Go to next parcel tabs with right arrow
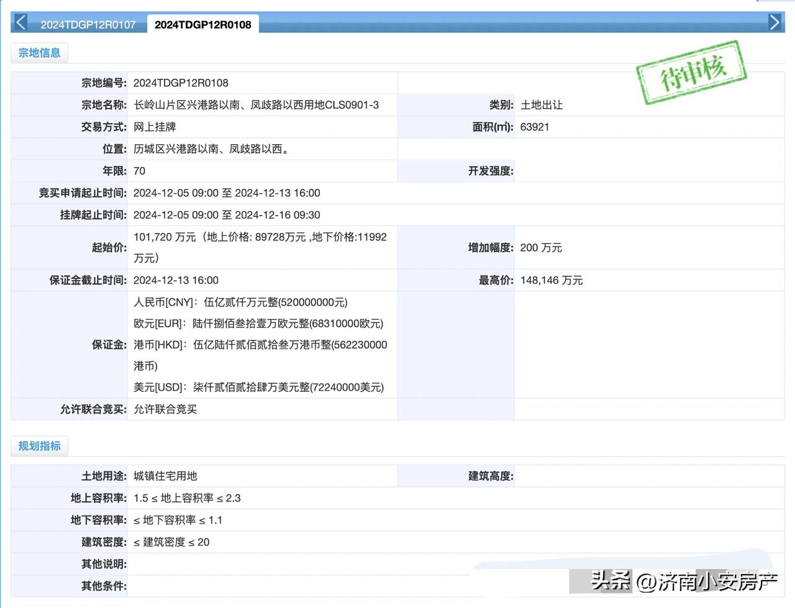The height and width of the screenshot is (608, 795). [775, 23]
